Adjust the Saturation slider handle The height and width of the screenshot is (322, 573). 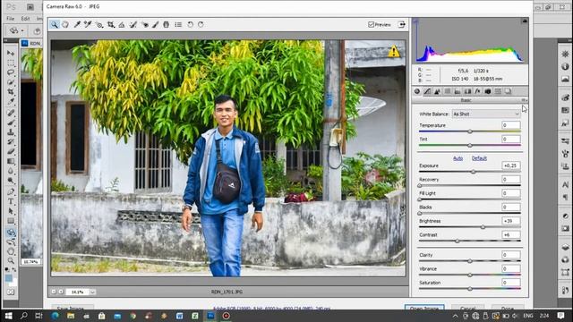470,289
